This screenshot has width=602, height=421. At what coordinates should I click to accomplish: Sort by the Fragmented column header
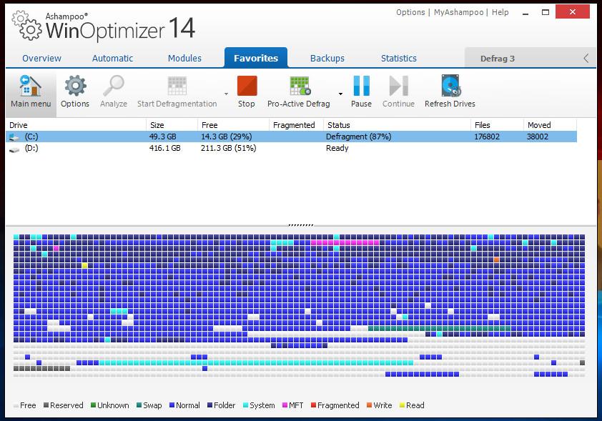pos(296,125)
